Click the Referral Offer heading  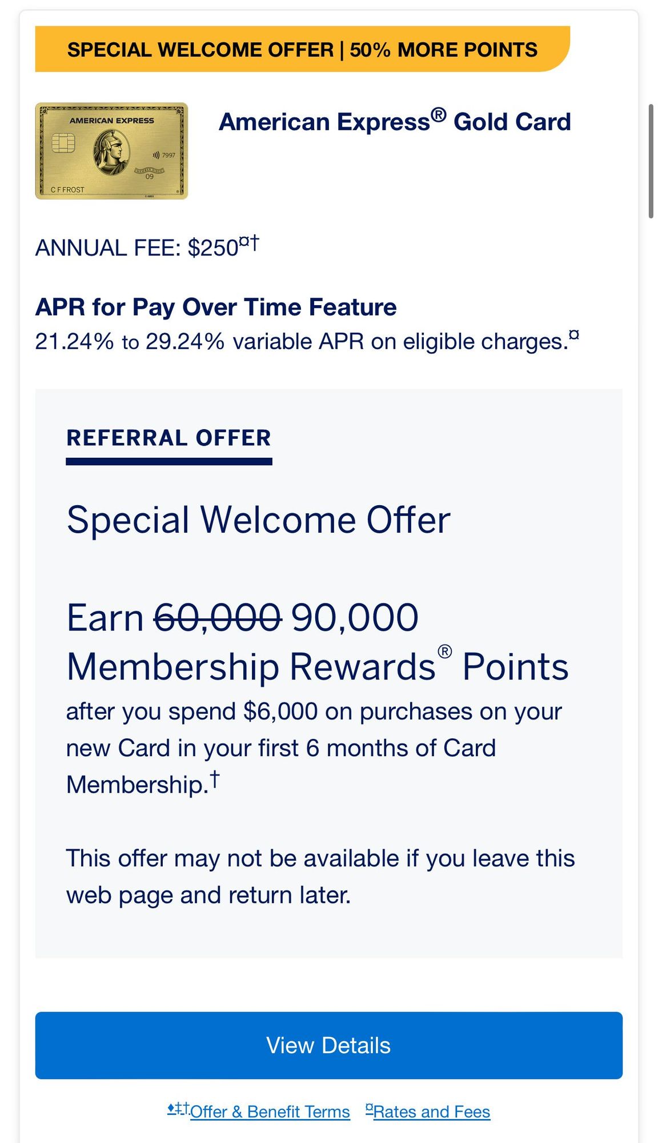coord(168,438)
